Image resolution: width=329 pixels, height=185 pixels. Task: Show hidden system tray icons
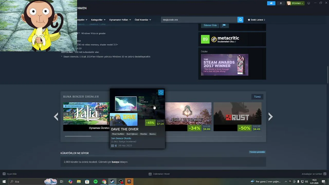point(286,182)
